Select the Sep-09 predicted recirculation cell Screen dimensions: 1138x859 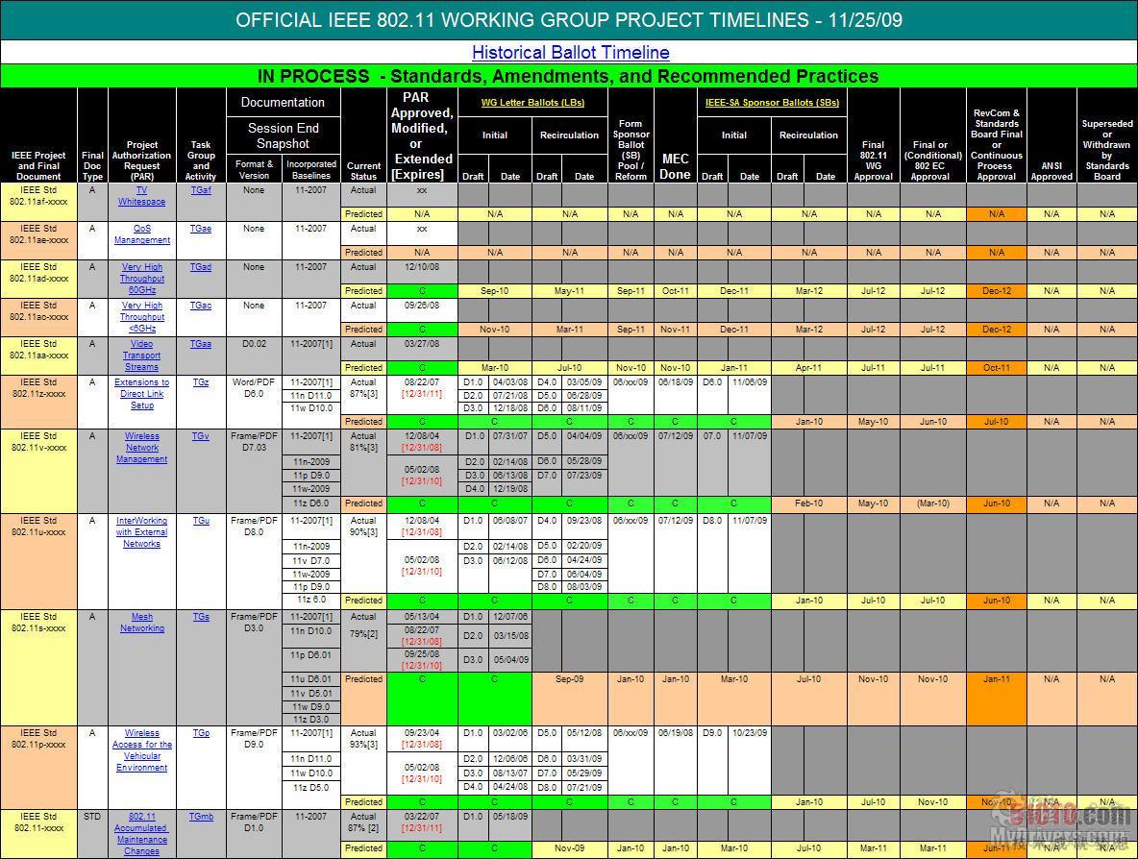tap(570, 699)
